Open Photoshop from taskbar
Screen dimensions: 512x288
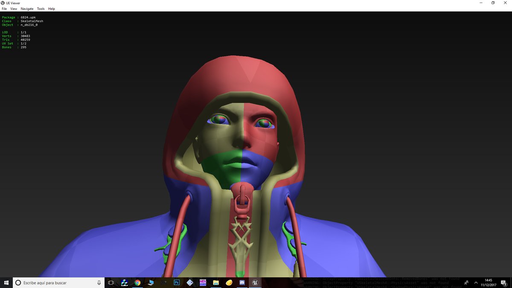coord(177,282)
